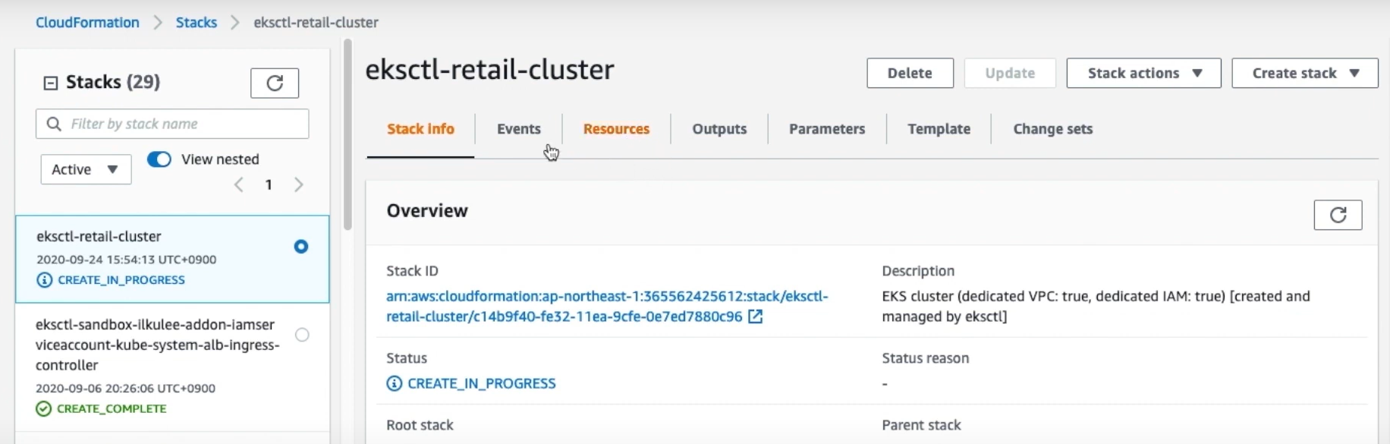Switch to the Parameters tab
This screenshot has width=1390, height=444.
pos(827,129)
